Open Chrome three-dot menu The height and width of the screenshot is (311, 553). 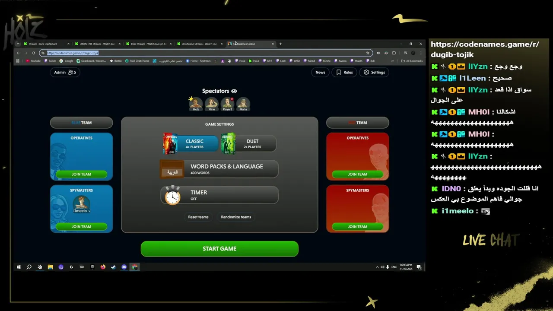pyautogui.click(x=421, y=53)
